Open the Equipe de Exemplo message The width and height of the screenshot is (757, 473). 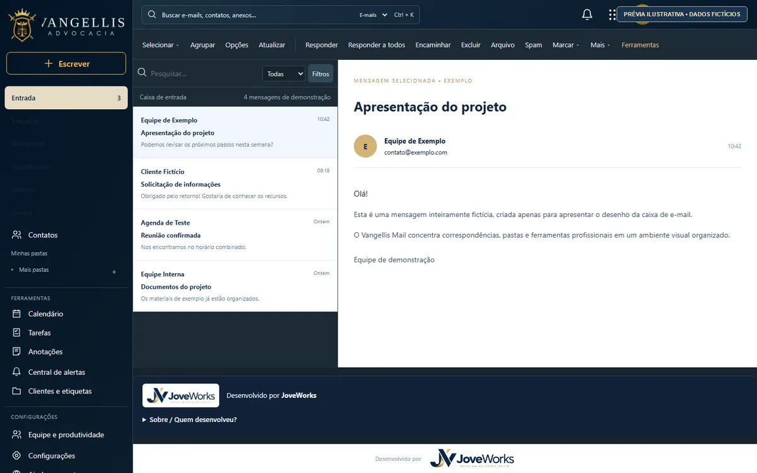coord(235,132)
